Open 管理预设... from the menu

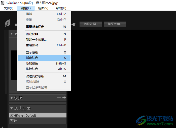tap(44, 45)
